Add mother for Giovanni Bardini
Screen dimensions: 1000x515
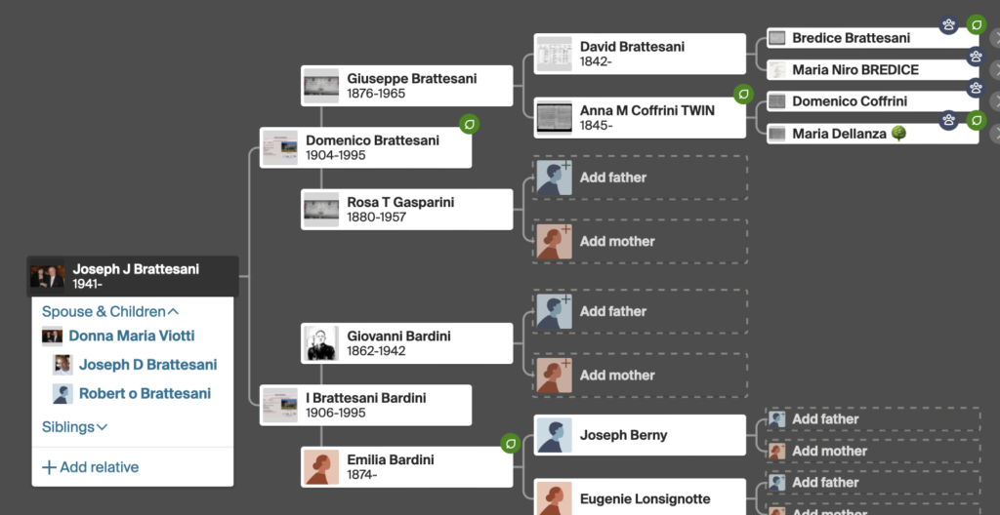point(640,376)
